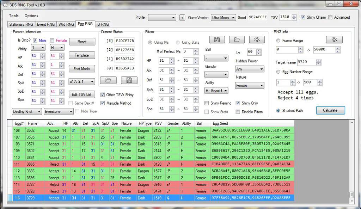Click the save icon in Filters panel

click(217, 40)
